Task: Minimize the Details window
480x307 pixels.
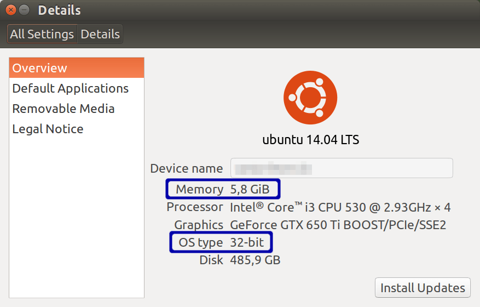Action: click(24, 10)
